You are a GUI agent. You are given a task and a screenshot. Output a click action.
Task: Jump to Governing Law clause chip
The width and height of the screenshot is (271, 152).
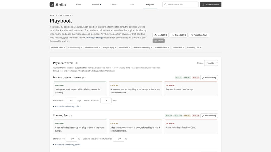click(x=194, y=47)
